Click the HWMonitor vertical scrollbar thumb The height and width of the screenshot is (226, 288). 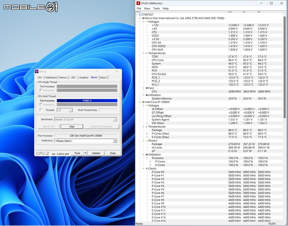click(284, 67)
